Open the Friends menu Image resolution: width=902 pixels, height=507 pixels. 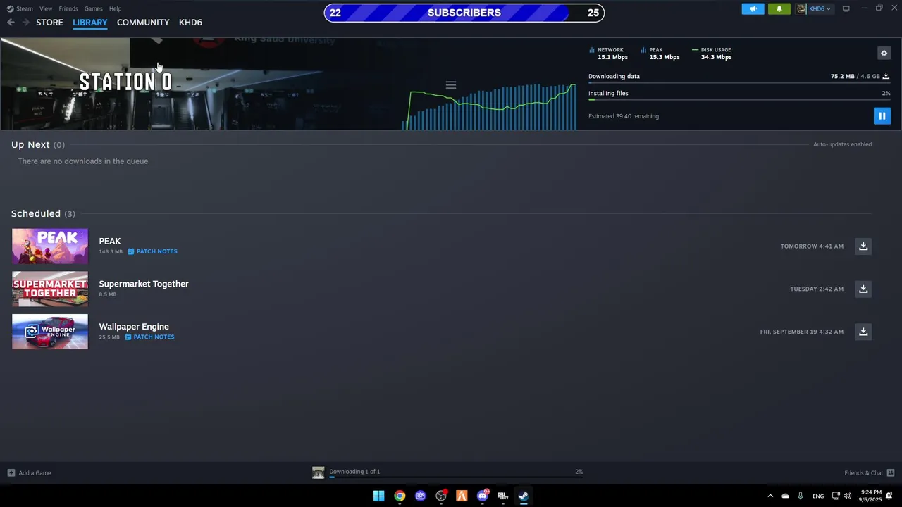click(68, 8)
